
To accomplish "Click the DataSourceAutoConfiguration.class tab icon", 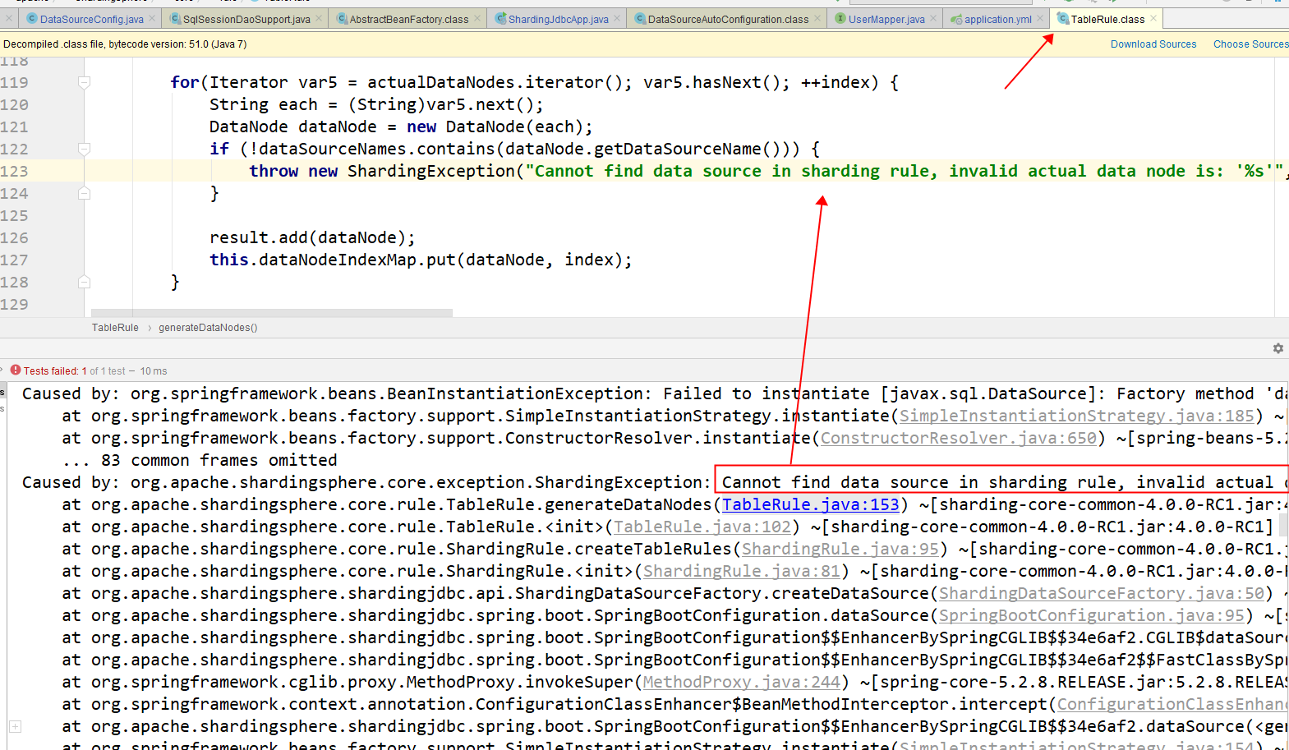I will (640, 18).
